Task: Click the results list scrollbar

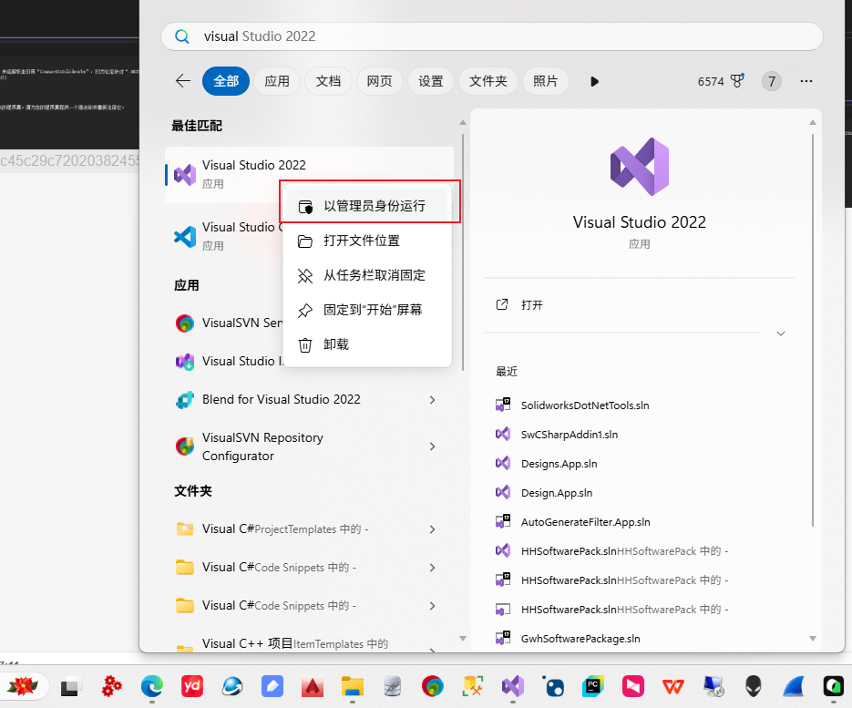Action: 463,252
